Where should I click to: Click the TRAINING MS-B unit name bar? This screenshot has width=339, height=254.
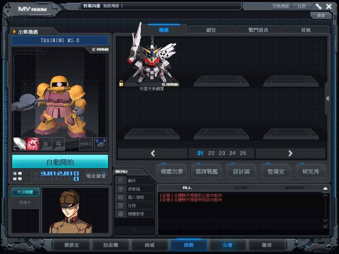[x=60, y=40]
